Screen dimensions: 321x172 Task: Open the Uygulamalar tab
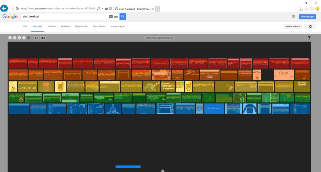[81, 26]
